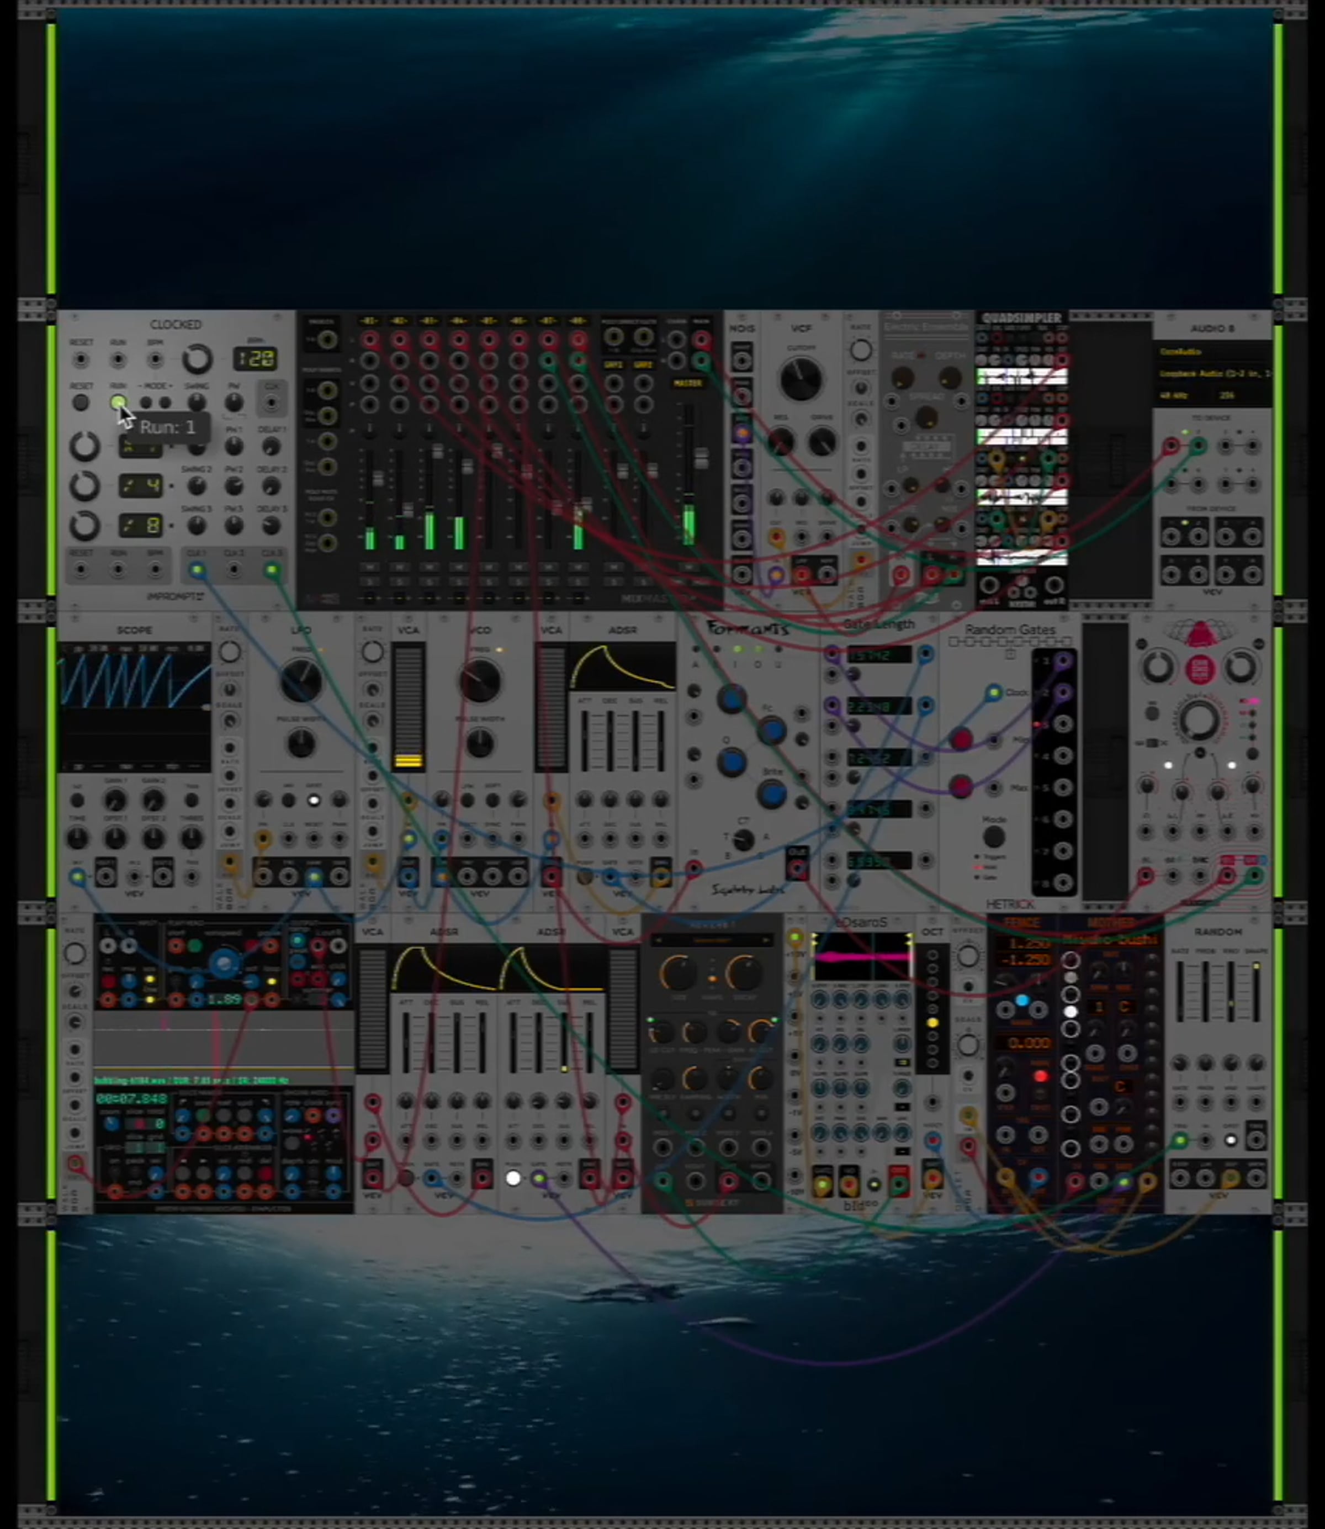Click the Scope waveform display
The image size is (1325, 1529).
click(134, 707)
